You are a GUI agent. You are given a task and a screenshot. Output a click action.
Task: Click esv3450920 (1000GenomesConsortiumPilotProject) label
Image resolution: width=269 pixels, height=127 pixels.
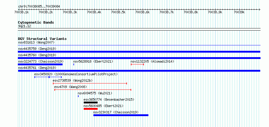pyautogui.click(x=76, y=74)
